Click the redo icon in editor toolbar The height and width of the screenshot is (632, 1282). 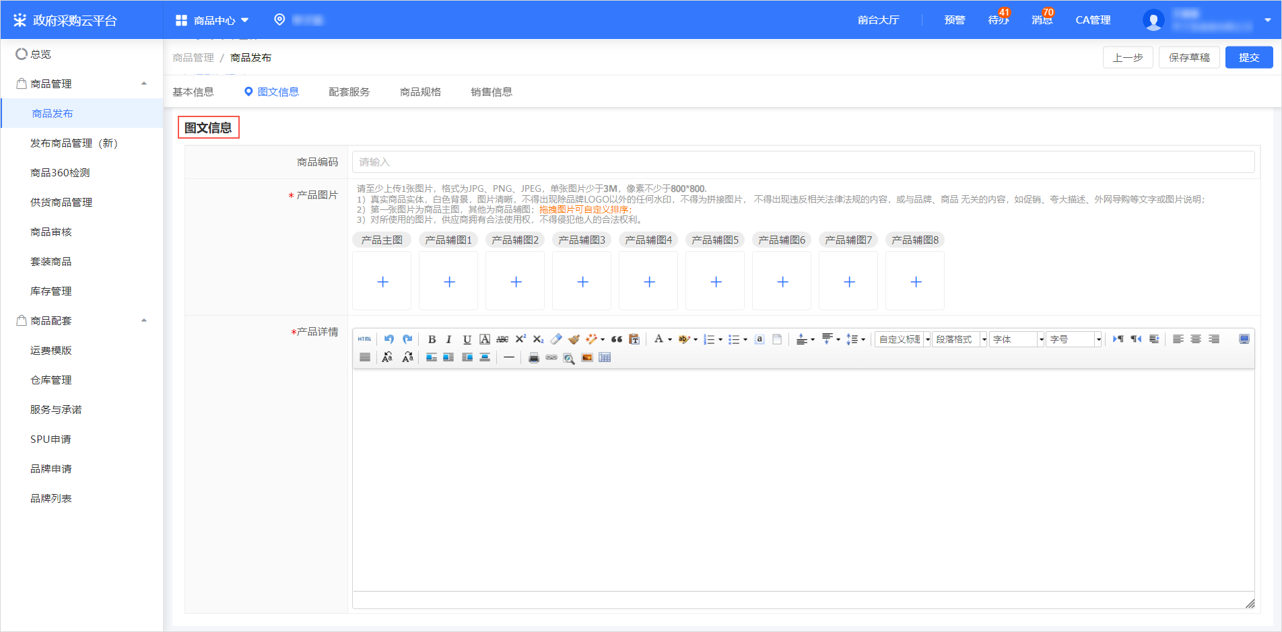coord(407,339)
